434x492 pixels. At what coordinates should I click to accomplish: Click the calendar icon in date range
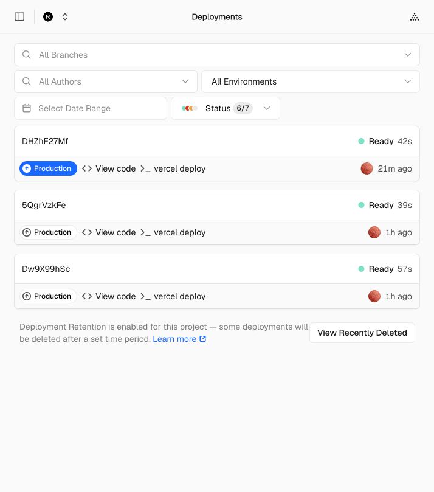(27, 108)
